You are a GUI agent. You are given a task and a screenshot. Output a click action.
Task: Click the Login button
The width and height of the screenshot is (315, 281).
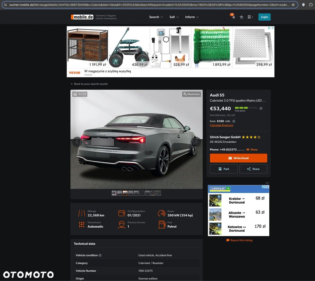point(264,17)
